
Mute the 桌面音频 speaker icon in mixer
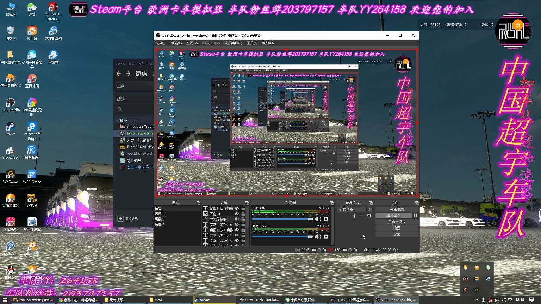317,219
